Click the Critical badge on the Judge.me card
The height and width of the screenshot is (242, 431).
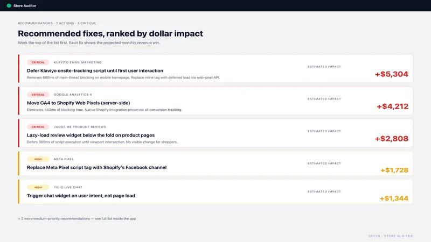coord(38,127)
